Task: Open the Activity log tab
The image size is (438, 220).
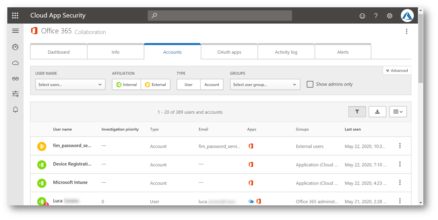Action: click(286, 52)
